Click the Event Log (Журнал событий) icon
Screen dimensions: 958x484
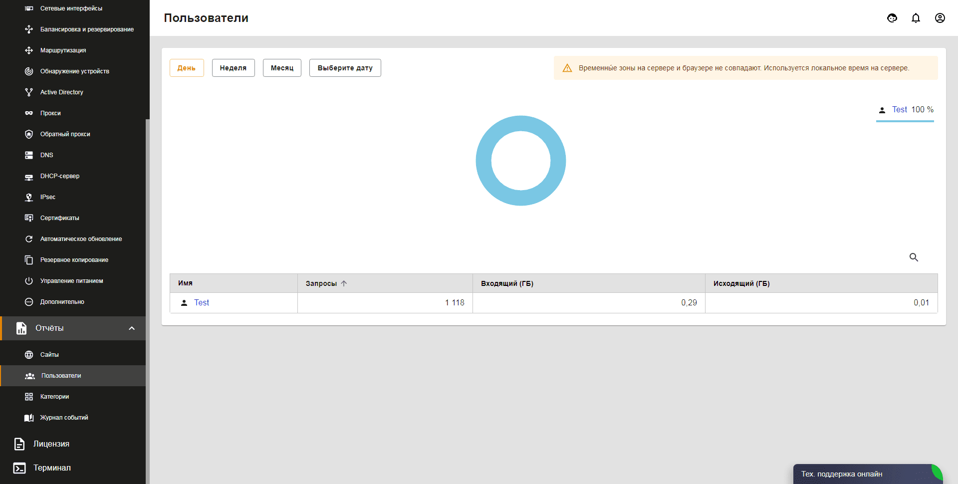(29, 418)
